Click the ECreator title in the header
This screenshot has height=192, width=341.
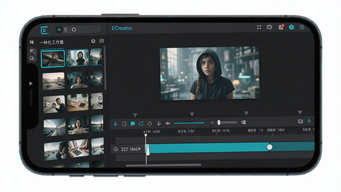[122, 28]
